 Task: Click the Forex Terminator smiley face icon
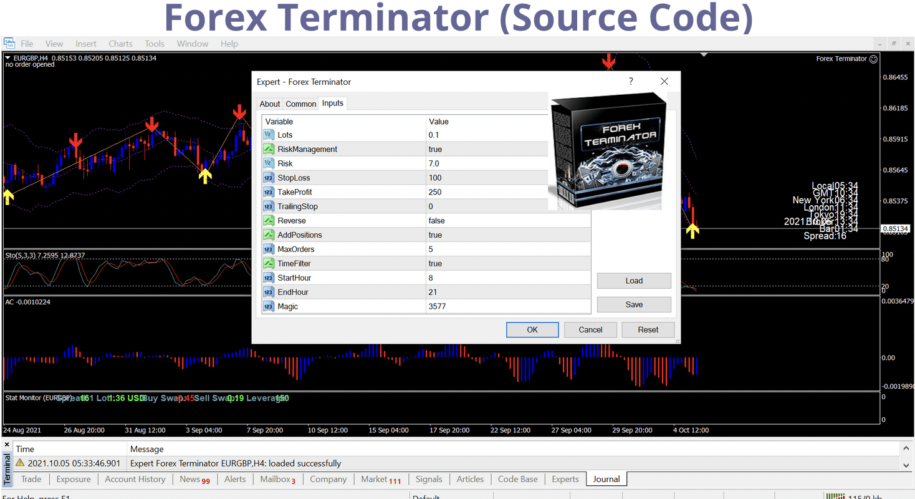point(873,59)
